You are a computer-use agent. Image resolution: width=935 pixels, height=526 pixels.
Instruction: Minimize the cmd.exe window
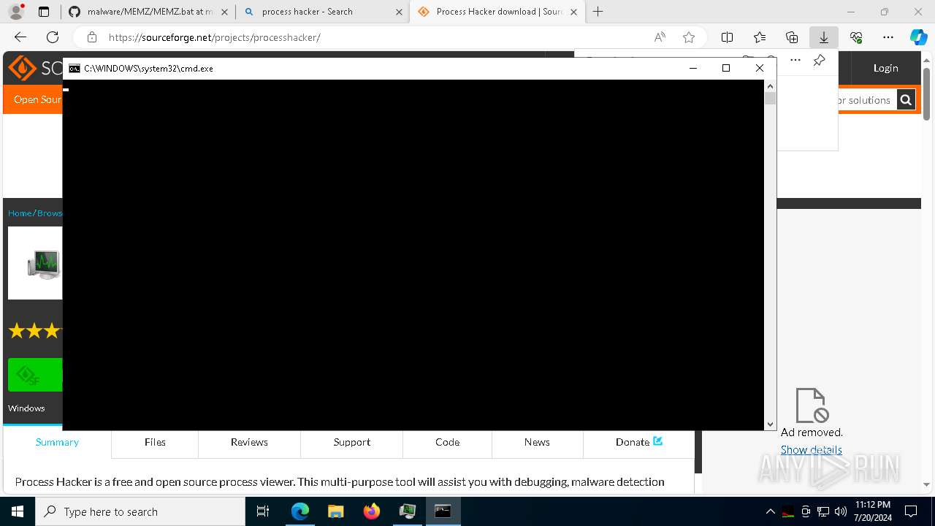coord(693,68)
